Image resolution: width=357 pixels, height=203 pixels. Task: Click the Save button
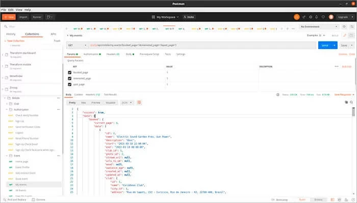344,45
